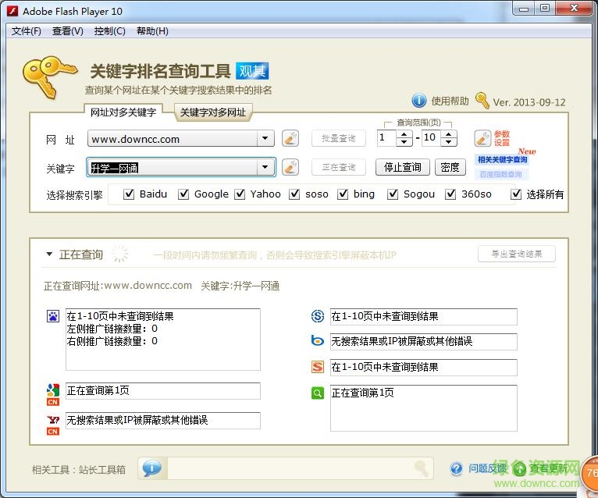Expand the 网址 URL dropdown arrow

[x=265, y=138]
